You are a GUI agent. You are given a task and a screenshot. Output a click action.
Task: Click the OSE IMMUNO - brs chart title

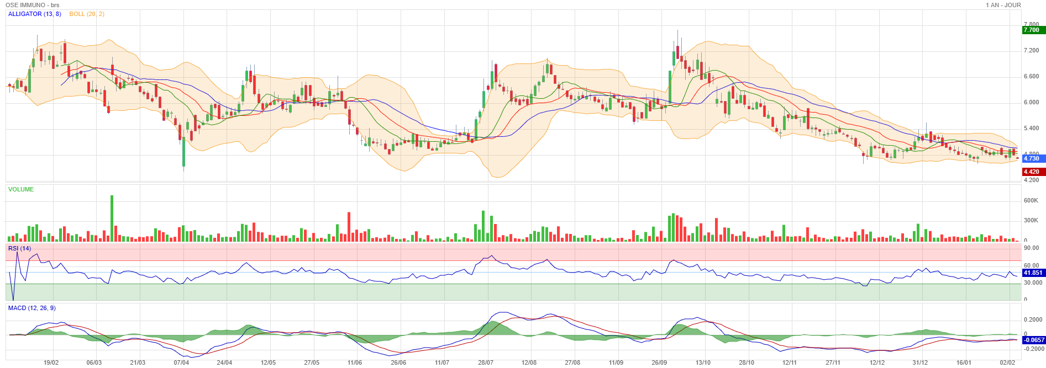click(32, 5)
